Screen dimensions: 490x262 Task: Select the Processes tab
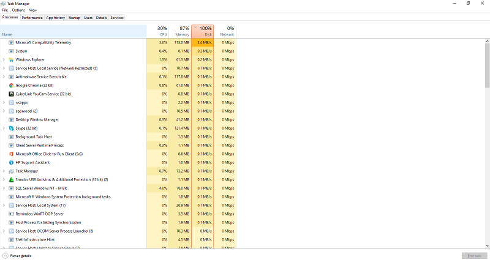[10, 18]
